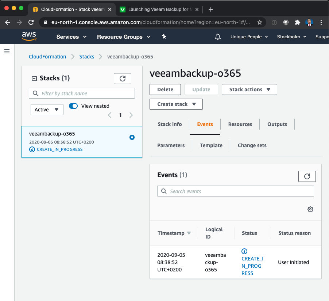Click the 'User Initiated' status reason cell

pos(293,262)
